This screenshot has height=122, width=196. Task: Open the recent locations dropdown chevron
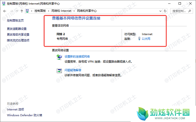click(x=17, y=11)
